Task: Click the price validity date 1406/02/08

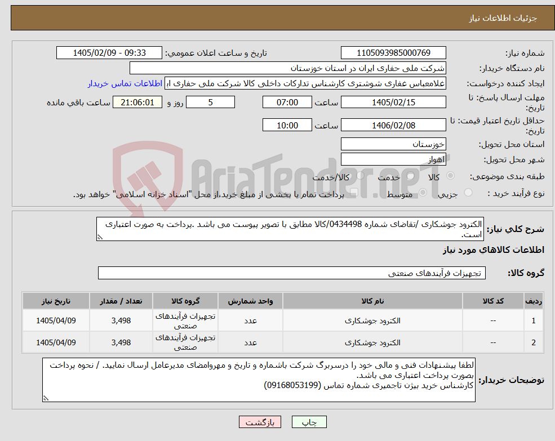Action: point(393,125)
